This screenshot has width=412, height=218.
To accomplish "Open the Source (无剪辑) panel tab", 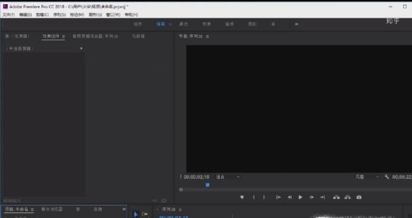I will point(17,36).
